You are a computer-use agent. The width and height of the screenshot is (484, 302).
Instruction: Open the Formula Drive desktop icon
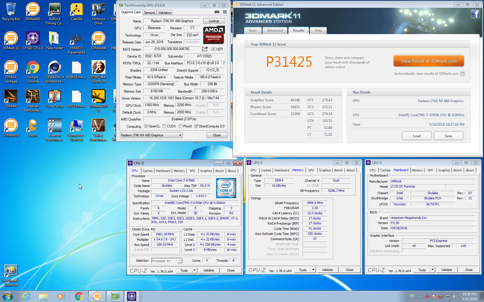click(x=99, y=14)
